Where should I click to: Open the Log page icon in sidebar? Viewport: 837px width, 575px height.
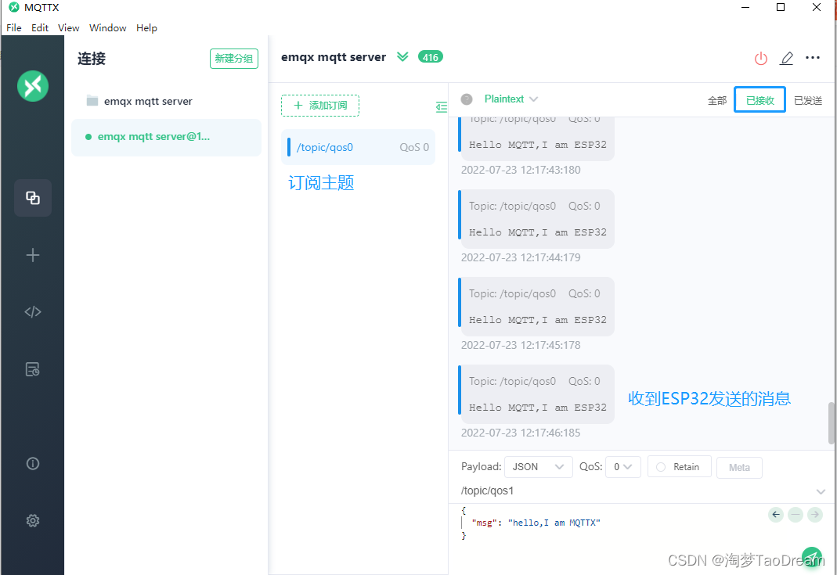tap(33, 369)
